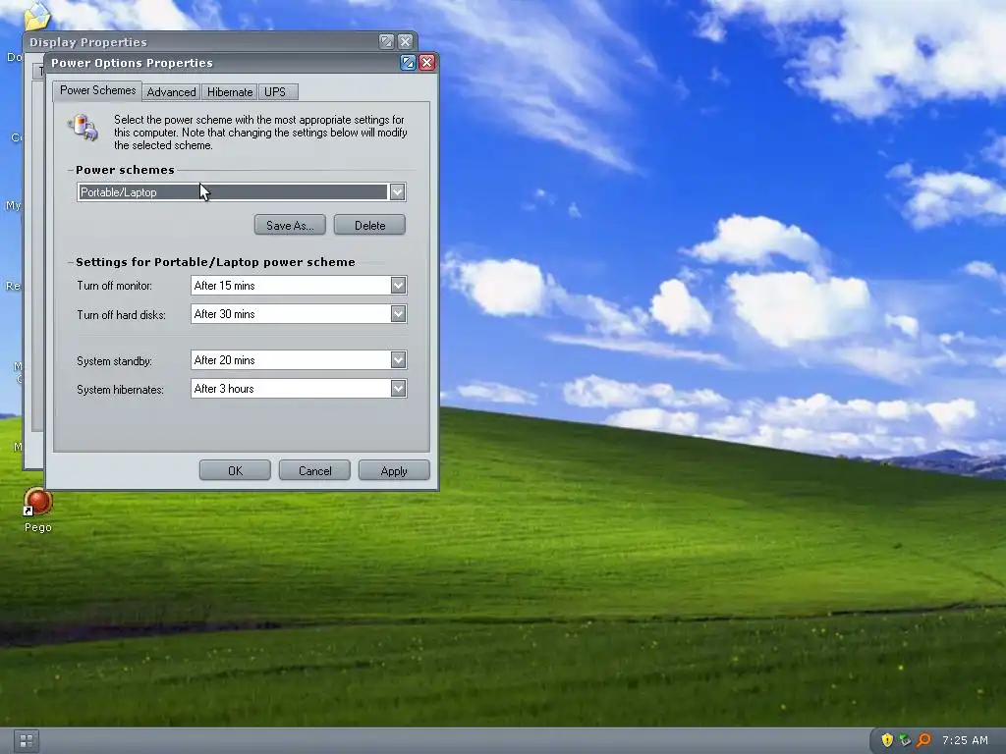Close the Power Options Properties dialog
Image resolution: width=1006 pixels, height=754 pixels.
426,62
